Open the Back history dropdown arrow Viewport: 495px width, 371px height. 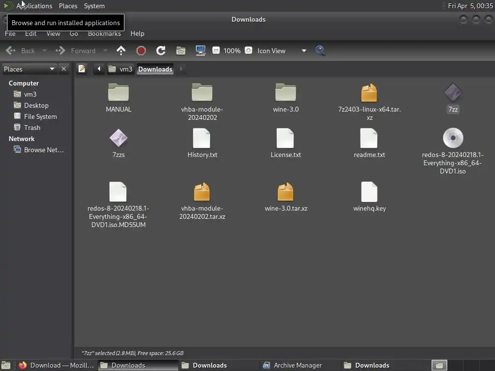pyautogui.click(x=44, y=50)
